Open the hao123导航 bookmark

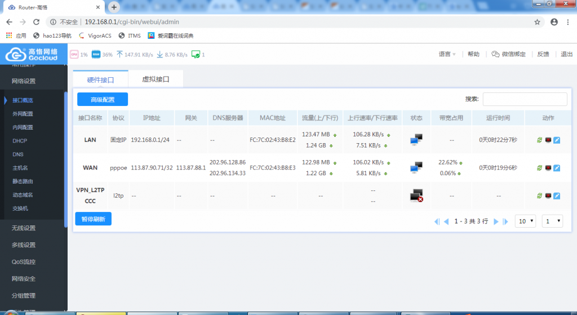click(52, 36)
